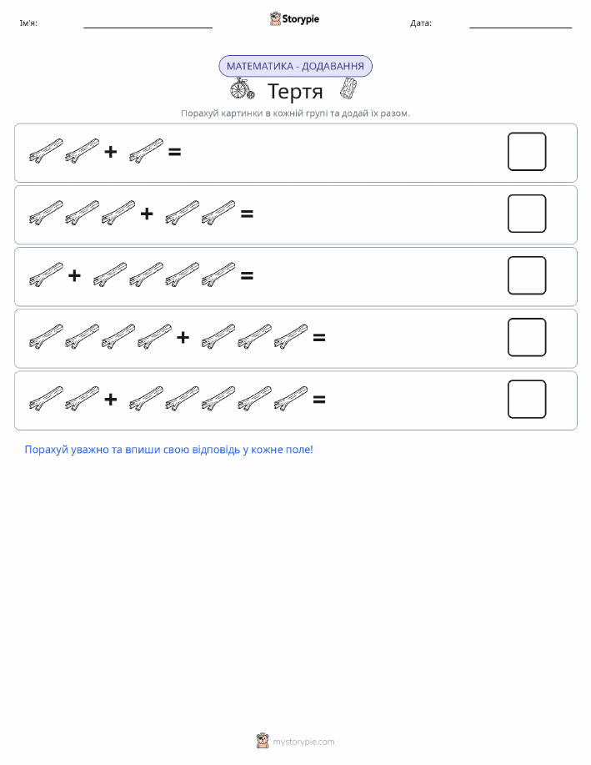Open the mystorypie.com footer link
591x765 pixels.
303,742
